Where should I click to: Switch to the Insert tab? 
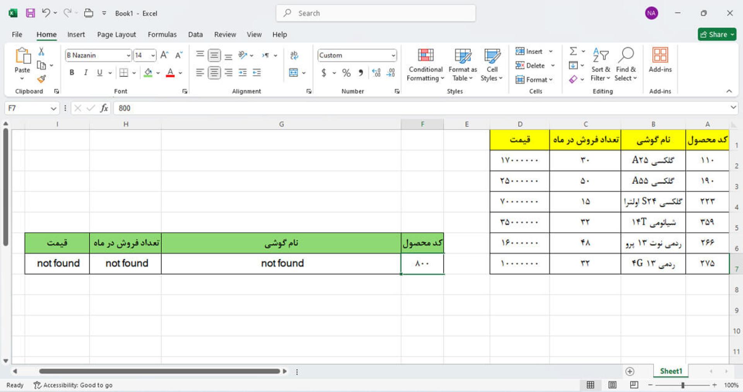76,34
